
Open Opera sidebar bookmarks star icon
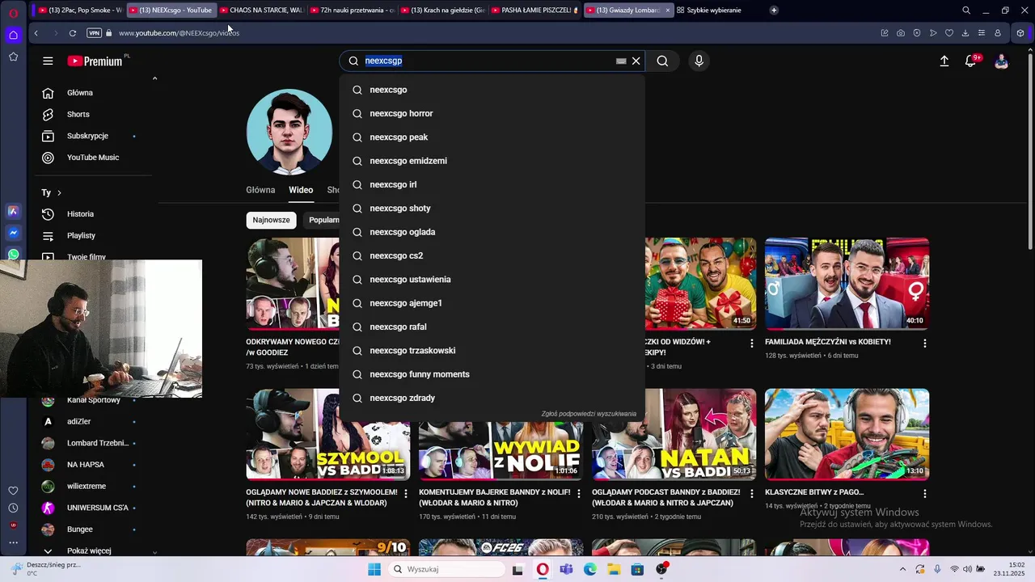(x=13, y=57)
